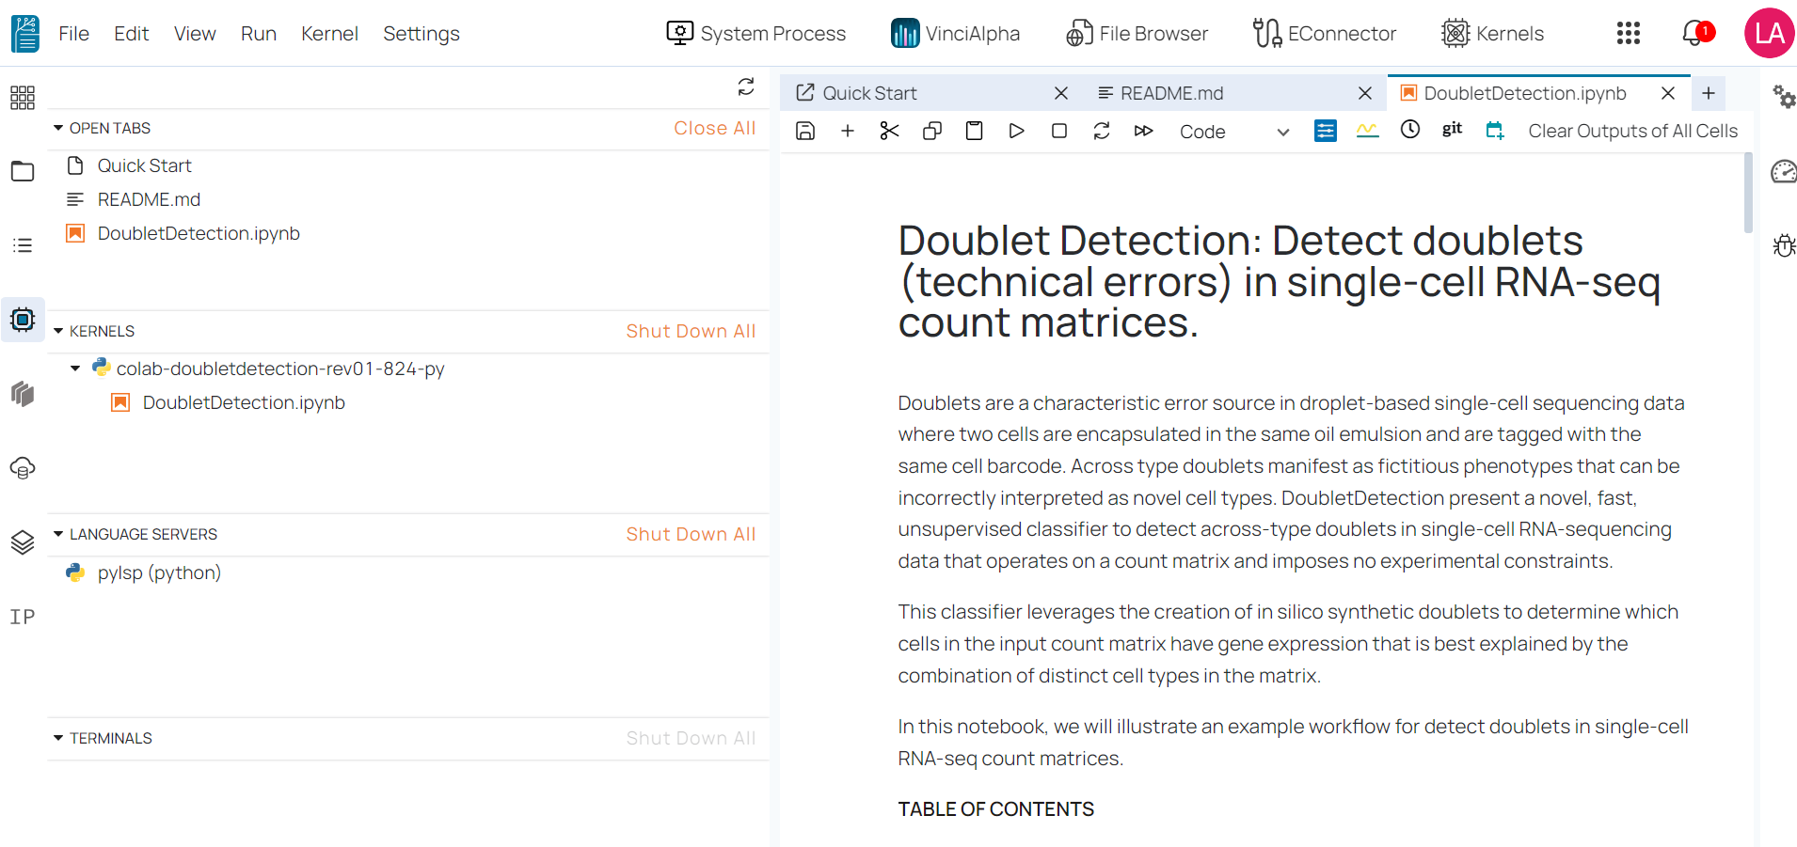Close the DoubletDetection.ipynb tab

coord(1668,93)
